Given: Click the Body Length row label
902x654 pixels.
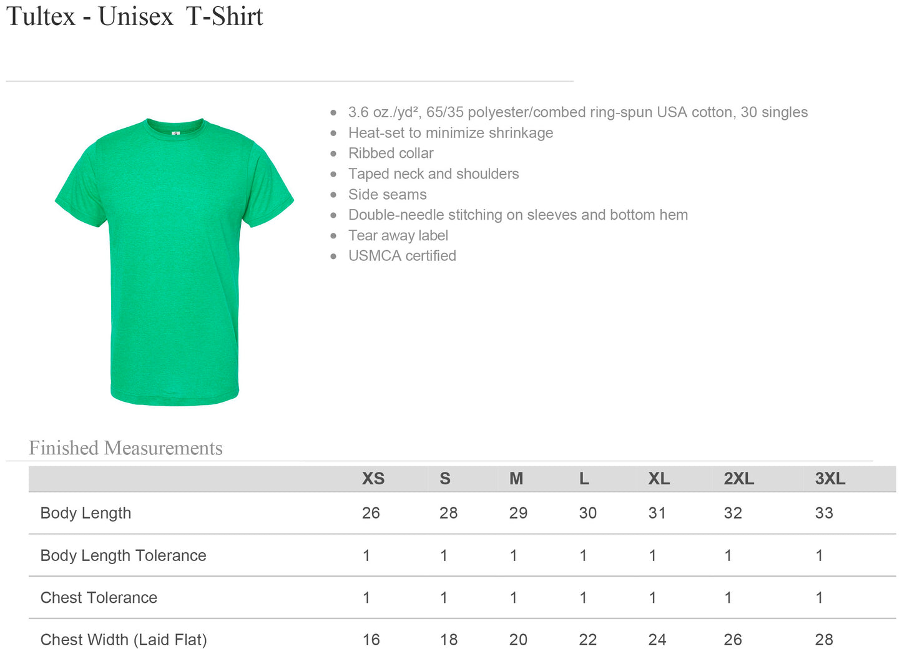Looking at the screenshot, I should click(86, 513).
